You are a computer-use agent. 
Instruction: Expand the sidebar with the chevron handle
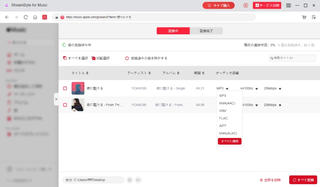(x=56, y=99)
